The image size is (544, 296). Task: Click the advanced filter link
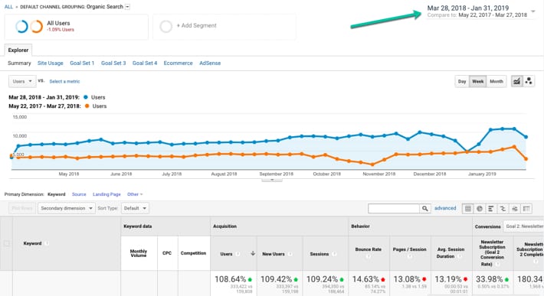pos(445,208)
